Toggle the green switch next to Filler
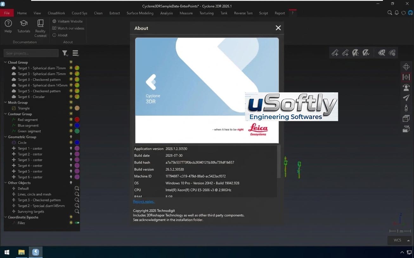The width and height of the screenshot is (414, 258). pos(77,223)
